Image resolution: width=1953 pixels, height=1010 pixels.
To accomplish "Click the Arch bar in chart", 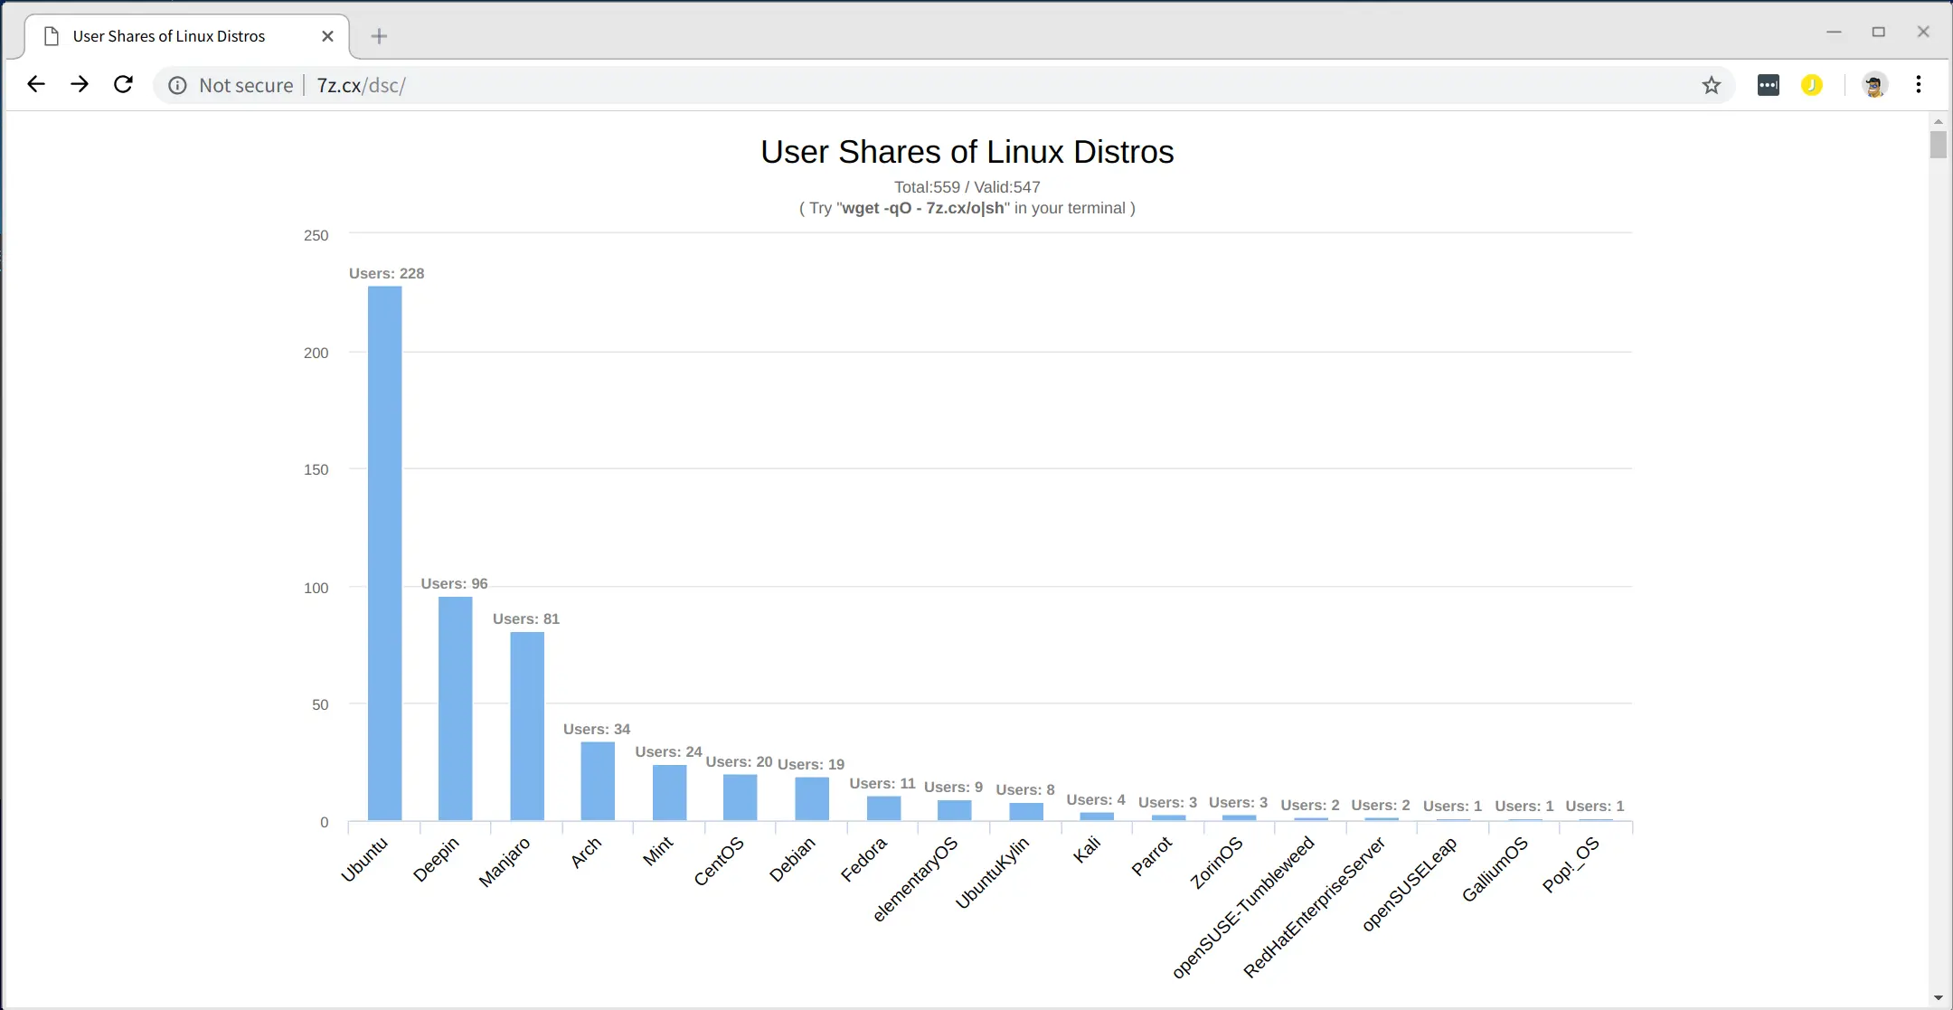I will [x=598, y=780].
